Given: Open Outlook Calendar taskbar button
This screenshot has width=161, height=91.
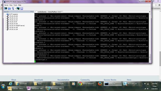Looking at the screenshot, I should point(16,89).
